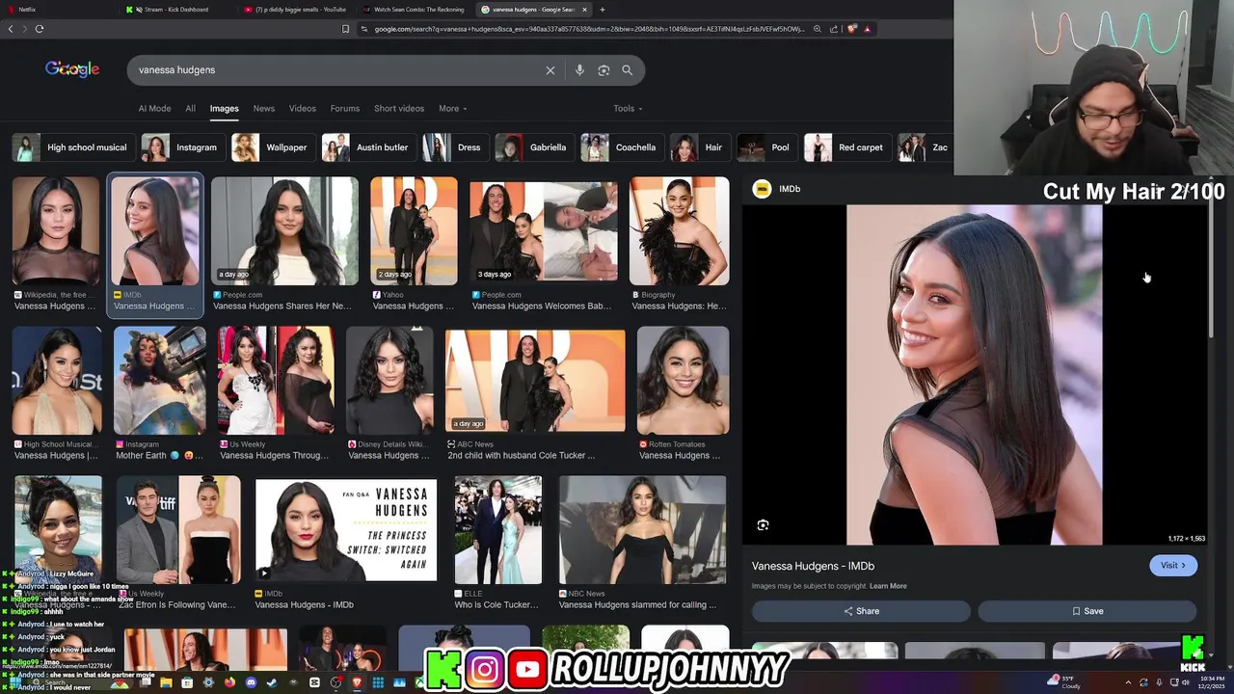Switch to All results tab

click(x=190, y=109)
